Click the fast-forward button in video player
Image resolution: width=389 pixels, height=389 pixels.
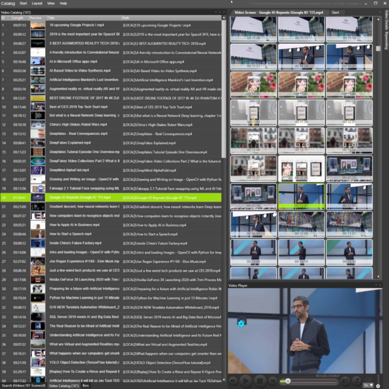(x=273, y=381)
